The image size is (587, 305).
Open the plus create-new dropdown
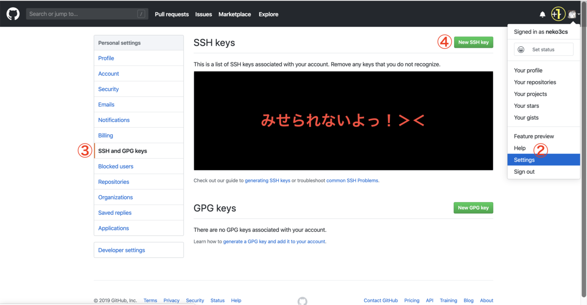(558, 15)
